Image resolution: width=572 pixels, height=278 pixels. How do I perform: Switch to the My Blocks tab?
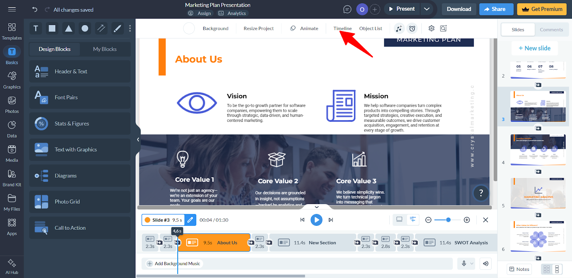pos(105,49)
